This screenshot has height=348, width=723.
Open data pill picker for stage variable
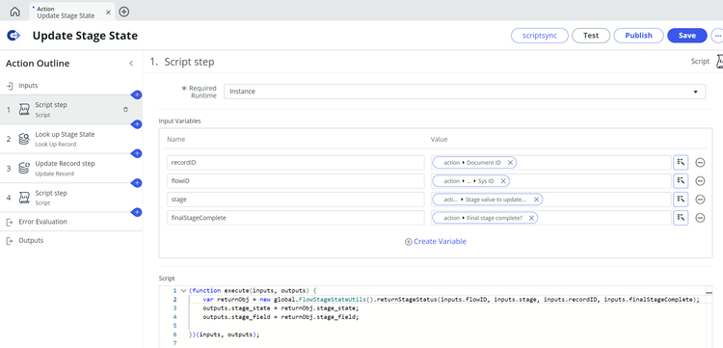[x=681, y=200]
